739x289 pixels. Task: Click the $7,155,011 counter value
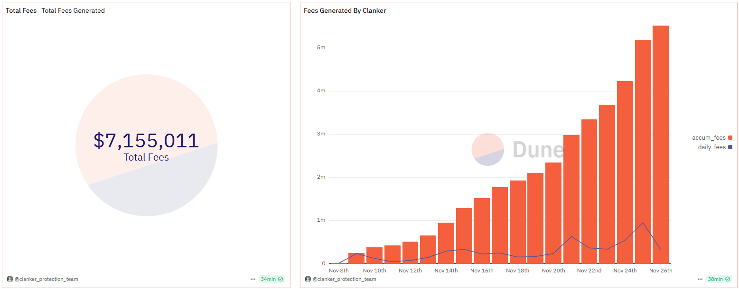point(146,141)
